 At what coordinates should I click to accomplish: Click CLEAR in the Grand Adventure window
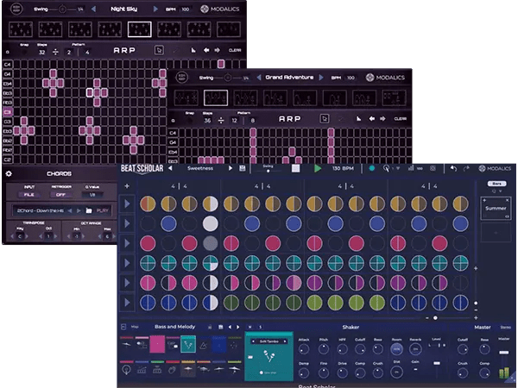coord(400,119)
